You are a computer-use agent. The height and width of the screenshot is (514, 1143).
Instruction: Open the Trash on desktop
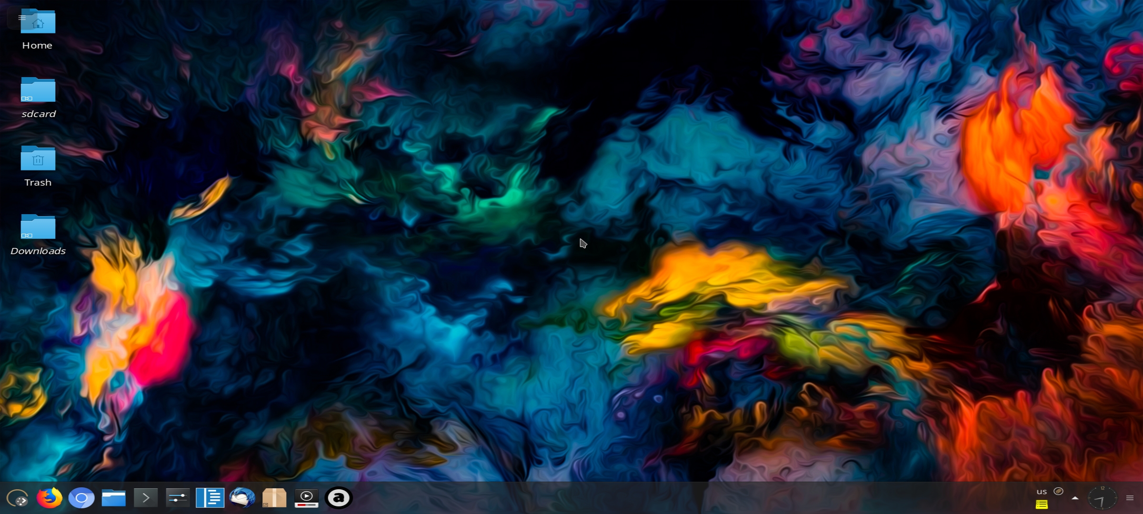38,159
